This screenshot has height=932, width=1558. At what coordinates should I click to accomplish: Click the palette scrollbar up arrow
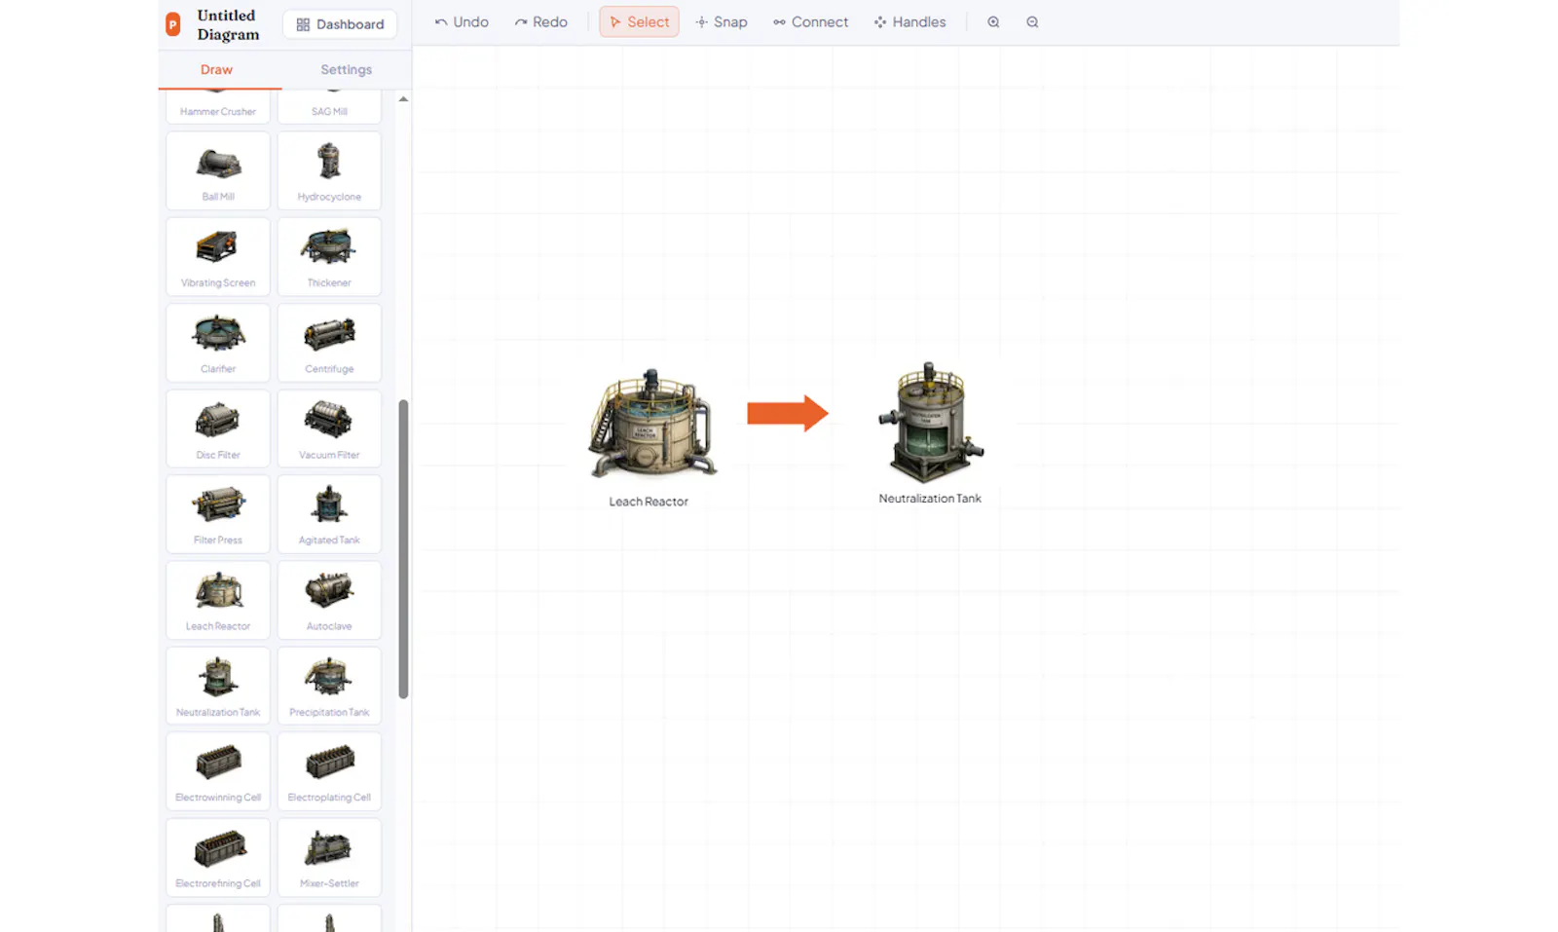pyautogui.click(x=403, y=99)
